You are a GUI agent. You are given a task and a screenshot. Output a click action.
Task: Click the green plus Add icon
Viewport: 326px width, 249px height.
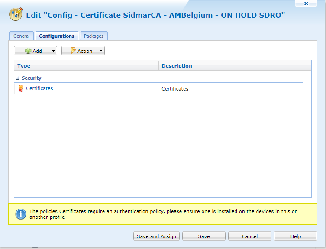(28, 51)
